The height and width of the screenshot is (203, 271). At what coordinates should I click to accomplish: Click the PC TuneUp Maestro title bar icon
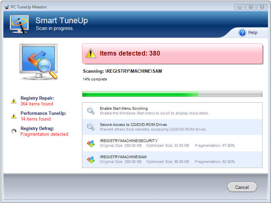pyautogui.click(x=7, y=7)
